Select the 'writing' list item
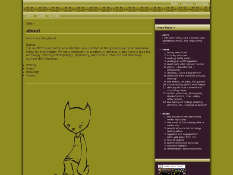Screen dimensions: 233x175 [x=31, y=65]
